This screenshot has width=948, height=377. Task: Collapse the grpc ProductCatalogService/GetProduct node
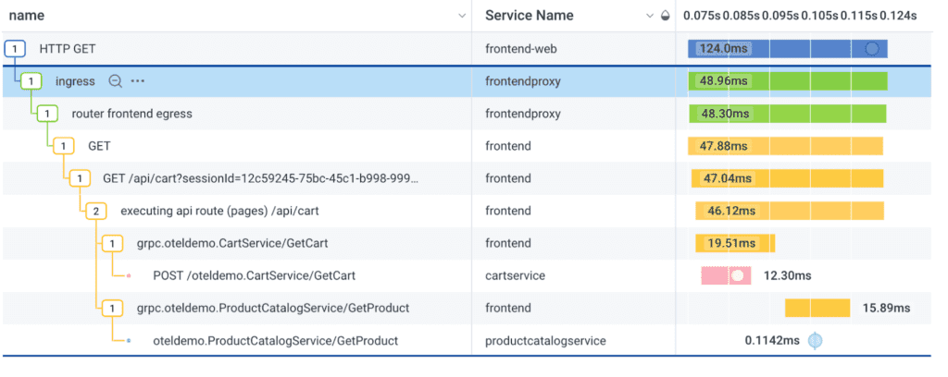pos(112,308)
